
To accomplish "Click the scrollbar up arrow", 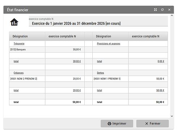I will [x=172, y=15].
